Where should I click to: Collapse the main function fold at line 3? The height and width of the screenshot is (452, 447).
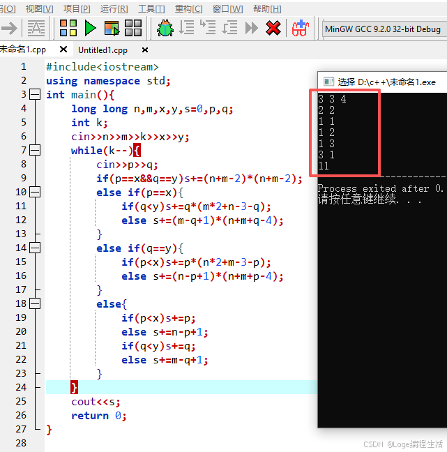pyautogui.click(x=35, y=94)
